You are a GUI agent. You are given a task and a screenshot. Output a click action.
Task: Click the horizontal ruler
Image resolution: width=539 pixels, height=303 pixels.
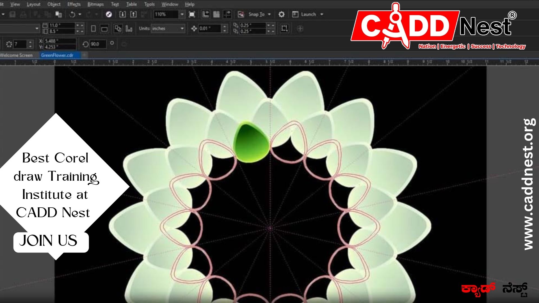click(x=269, y=62)
